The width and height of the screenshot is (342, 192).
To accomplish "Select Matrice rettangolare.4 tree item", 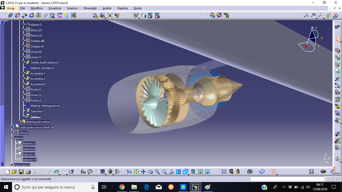I will point(45,106).
